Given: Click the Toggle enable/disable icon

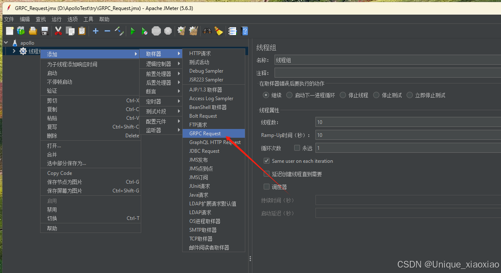Looking at the screenshot, I should pyautogui.click(x=119, y=31).
